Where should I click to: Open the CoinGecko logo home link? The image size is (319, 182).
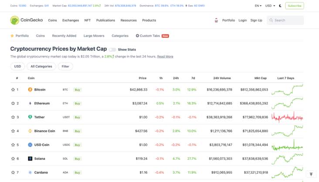[27, 20]
